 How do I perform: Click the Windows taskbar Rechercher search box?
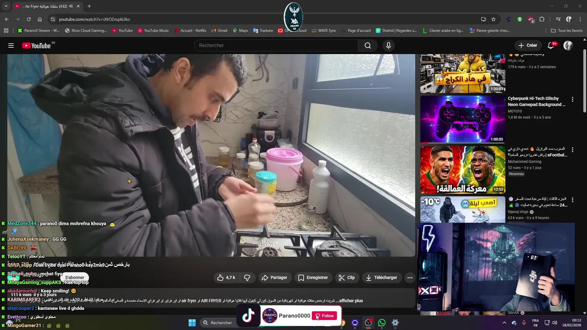218,323
